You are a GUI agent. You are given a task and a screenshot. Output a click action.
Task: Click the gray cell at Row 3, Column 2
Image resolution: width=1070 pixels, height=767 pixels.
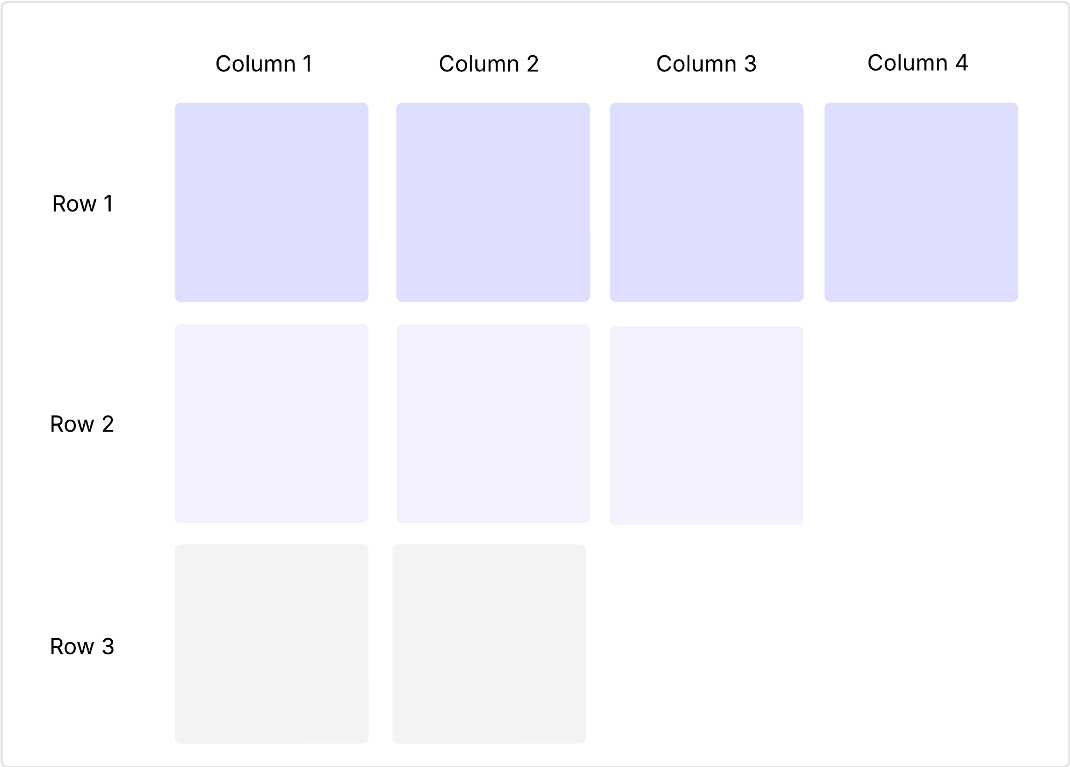pos(489,644)
